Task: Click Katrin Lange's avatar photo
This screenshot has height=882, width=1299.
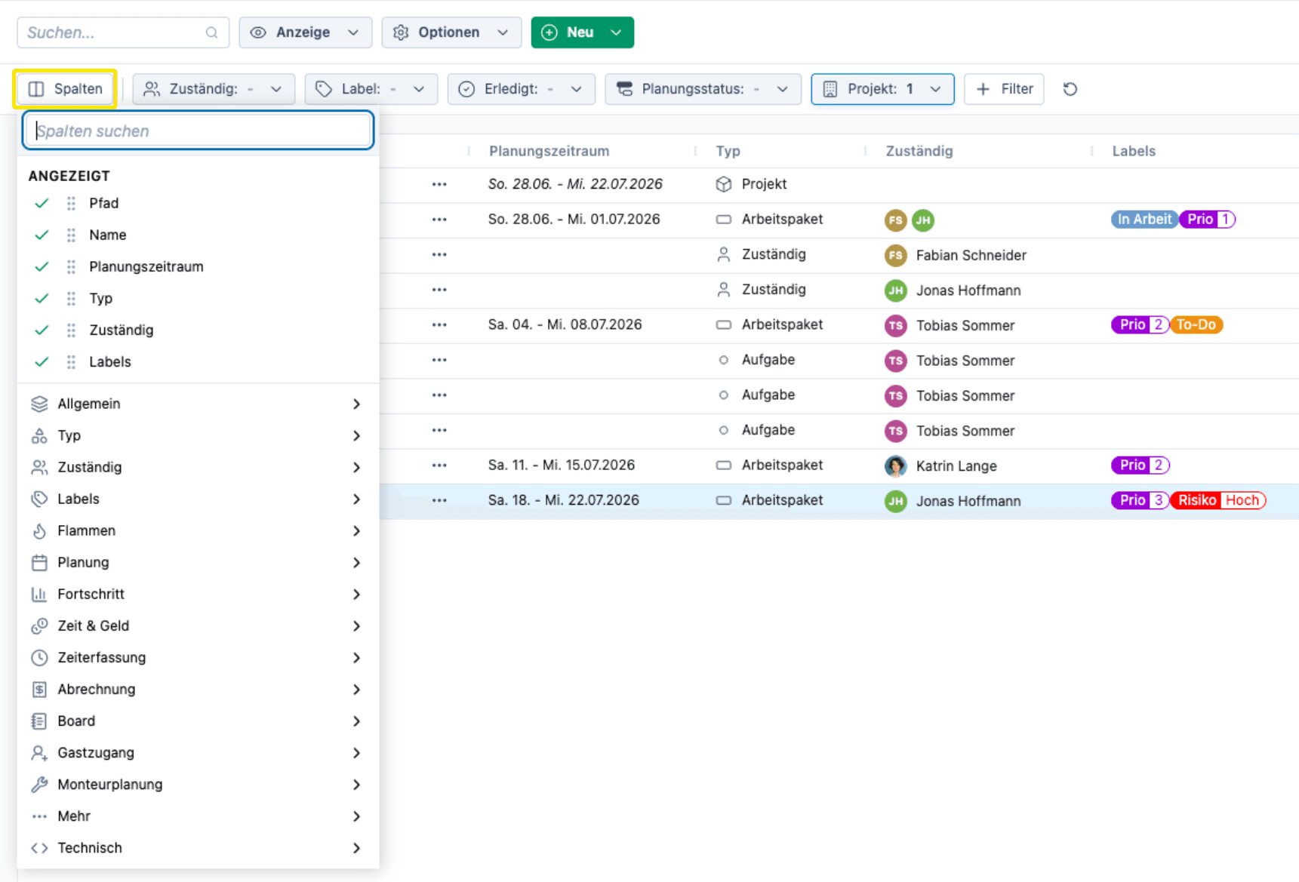Action: [895, 466]
